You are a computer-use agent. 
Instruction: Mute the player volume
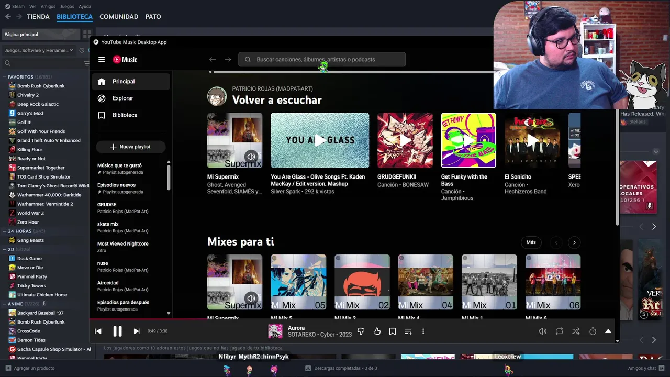(x=543, y=331)
